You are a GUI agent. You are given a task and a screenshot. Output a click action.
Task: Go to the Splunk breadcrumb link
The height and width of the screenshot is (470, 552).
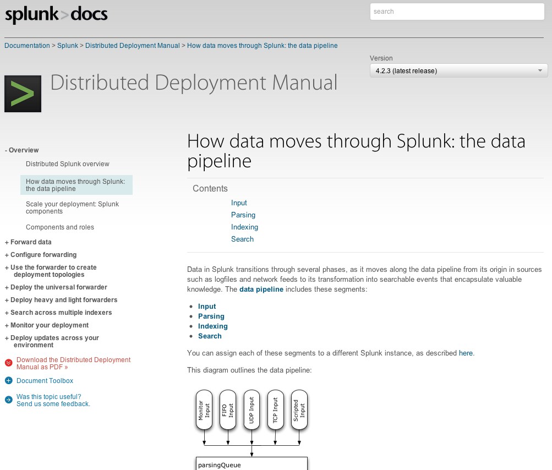[68, 46]
